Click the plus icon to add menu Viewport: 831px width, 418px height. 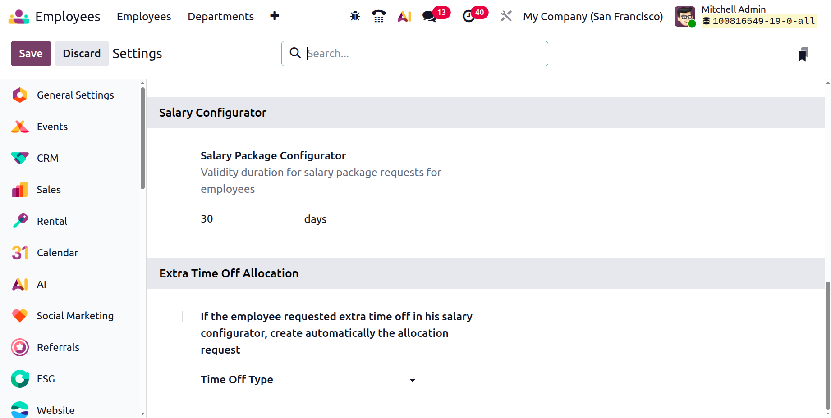click(275, 16)
